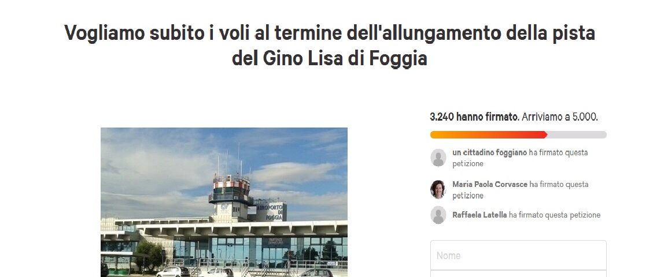Select the "un cittadino foggiano" signer name
This screenshot has width=653, height=277.
pos(490,152)
